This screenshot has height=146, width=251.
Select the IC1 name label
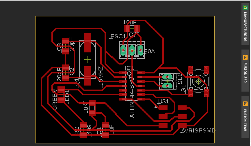[130, 69]
